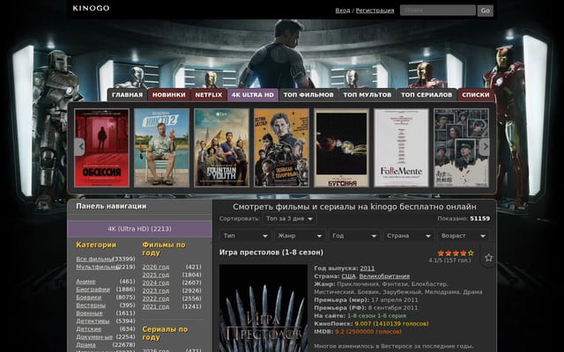Open the Докумен-ые category

(94, 337)
